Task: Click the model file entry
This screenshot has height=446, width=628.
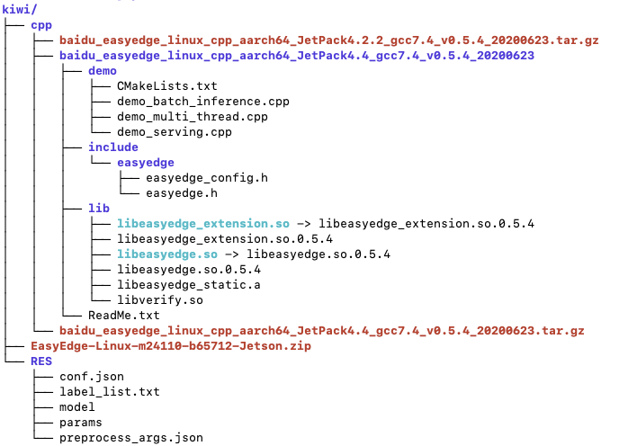Action: coord(76,407)
